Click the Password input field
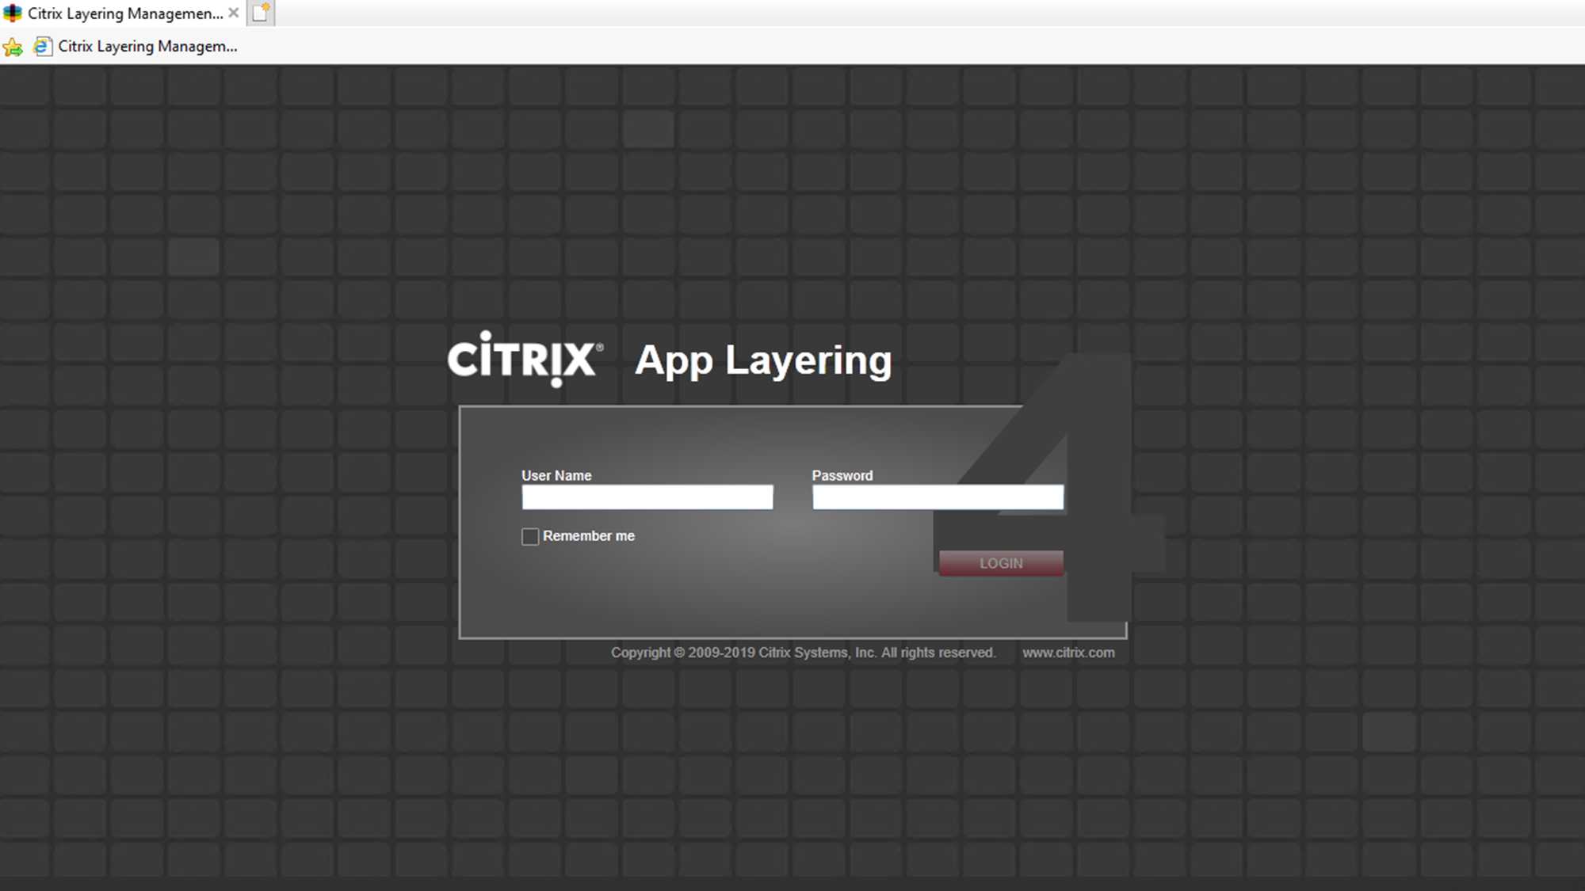Image resolution: width=1585 pixels, height=891 pixels. [938, 497]
